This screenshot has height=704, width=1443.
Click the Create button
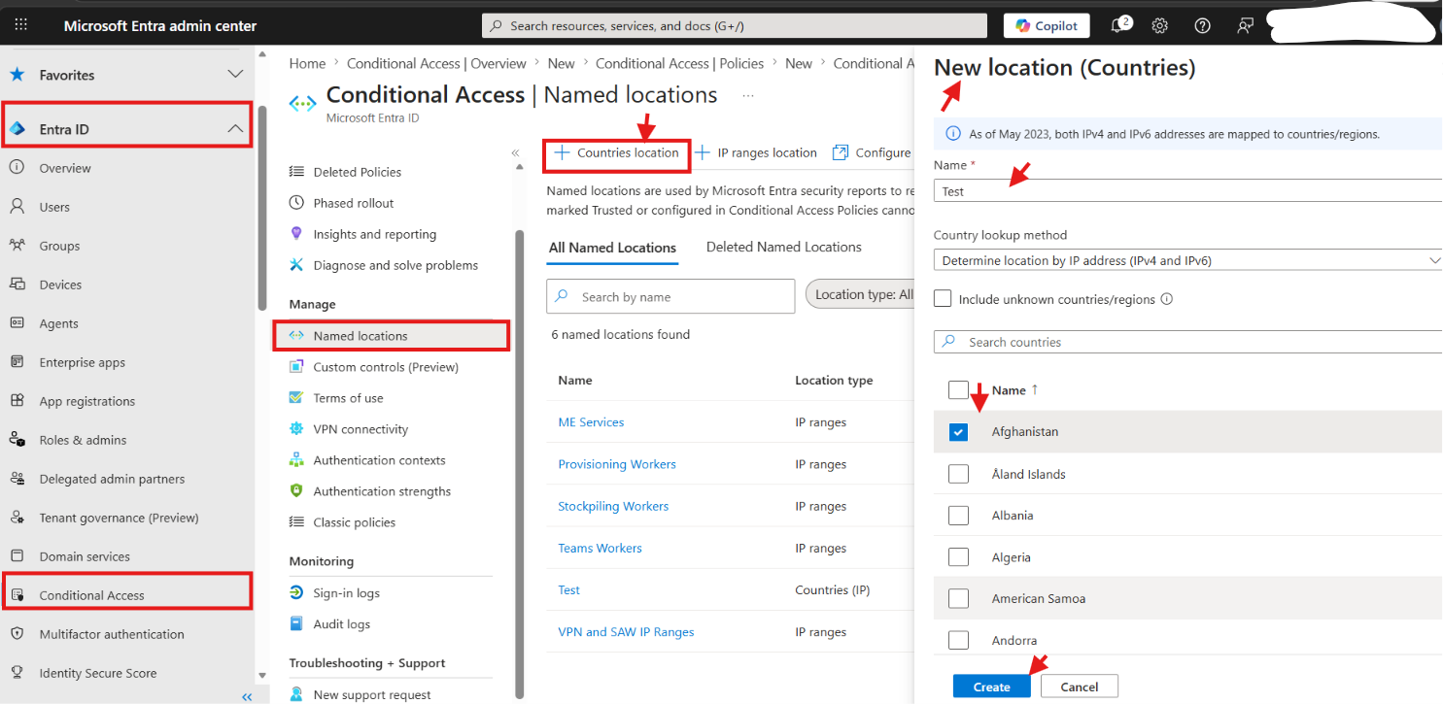991,687
